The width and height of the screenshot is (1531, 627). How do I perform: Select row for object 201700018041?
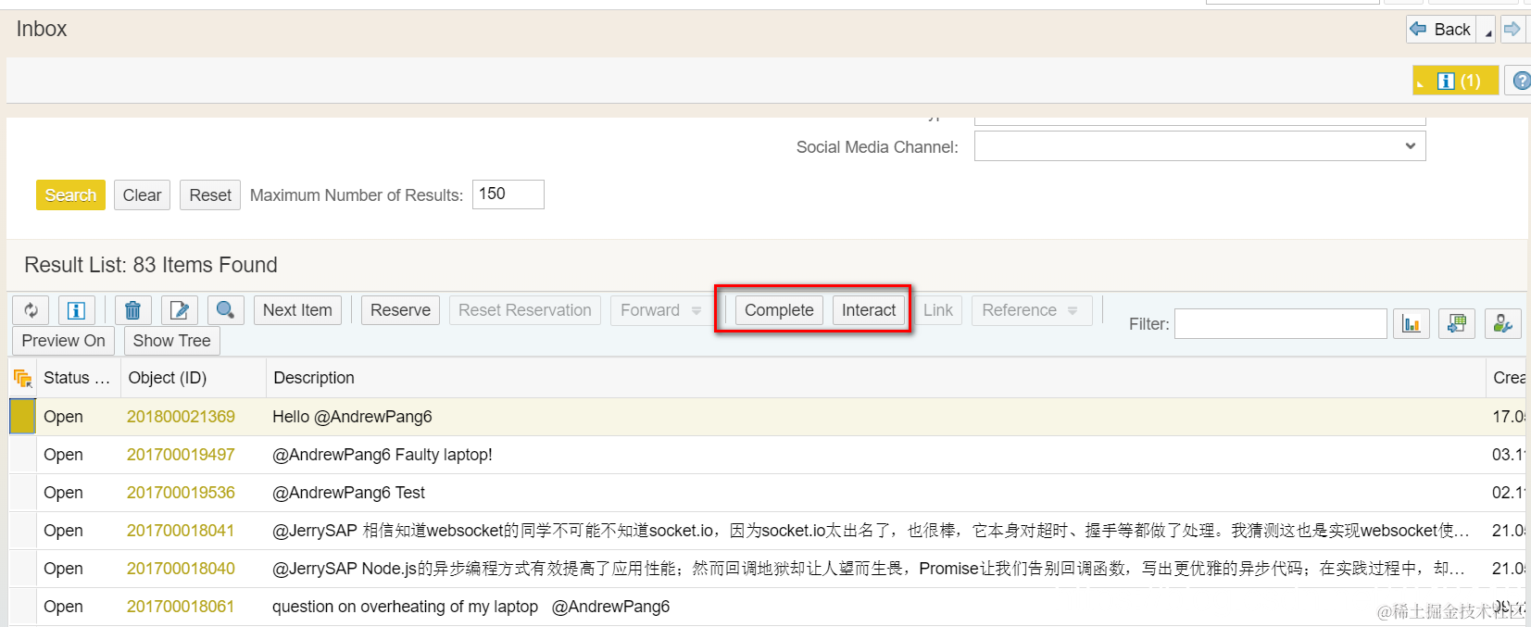tap(22, 531)
